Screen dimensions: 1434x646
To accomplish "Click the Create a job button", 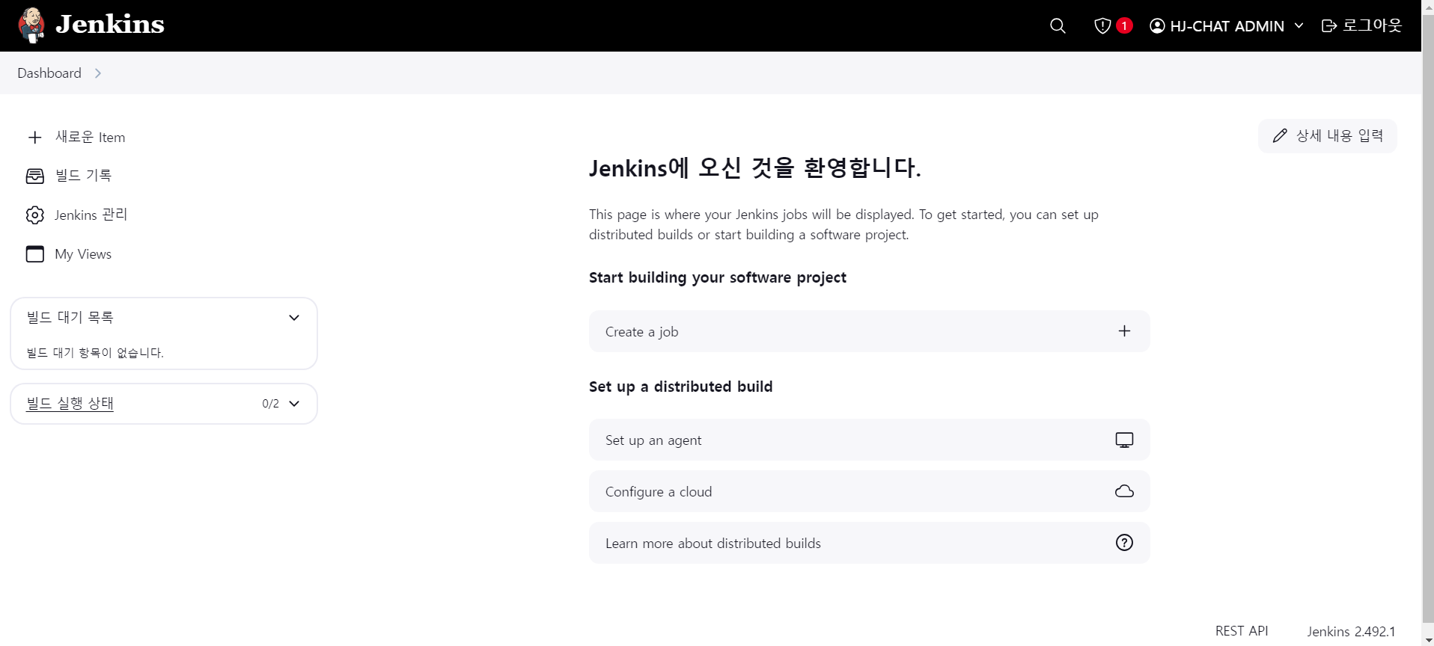I will pyautogui.click(x=869, y=331).
